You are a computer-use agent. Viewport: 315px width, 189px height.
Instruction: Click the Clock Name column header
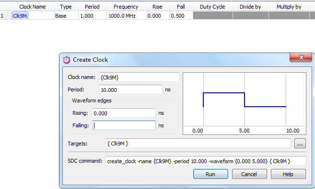click(33, 7)
